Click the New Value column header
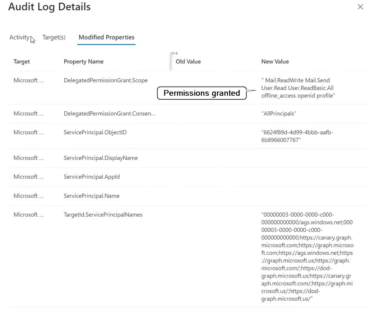This screenshot has height=319, width=370. point(275,62)
